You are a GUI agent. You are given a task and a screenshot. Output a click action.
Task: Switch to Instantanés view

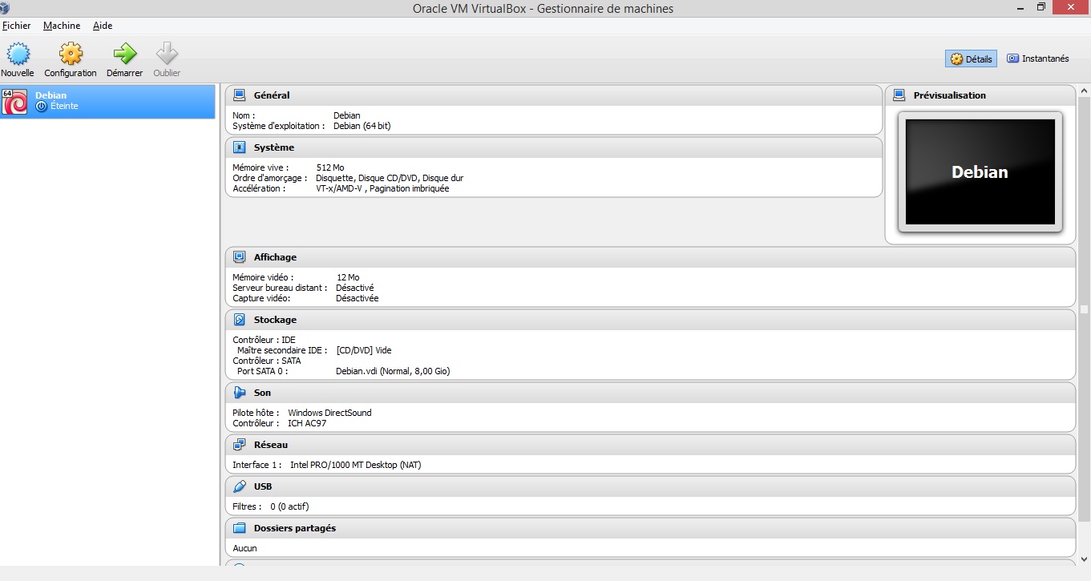[x=1037, y=59]
